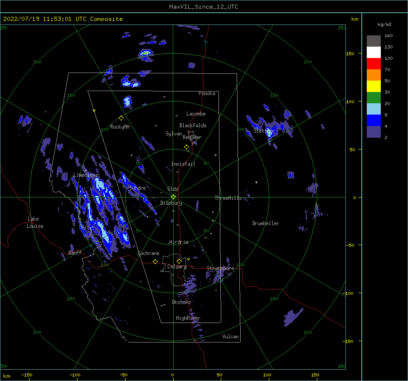Click the purple echo patch southeast of Drumheller

click(x=293, y=317)
